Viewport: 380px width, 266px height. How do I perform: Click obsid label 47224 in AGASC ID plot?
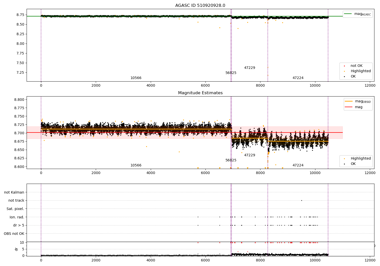coord(298,78)
